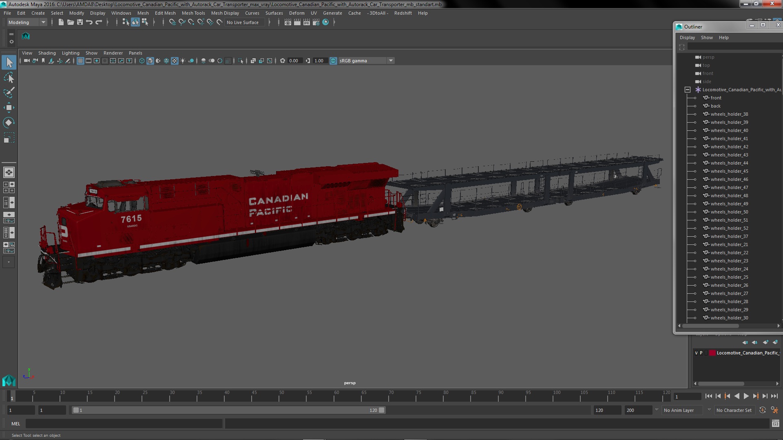Toggle viewport grid display

coord(80,61)
